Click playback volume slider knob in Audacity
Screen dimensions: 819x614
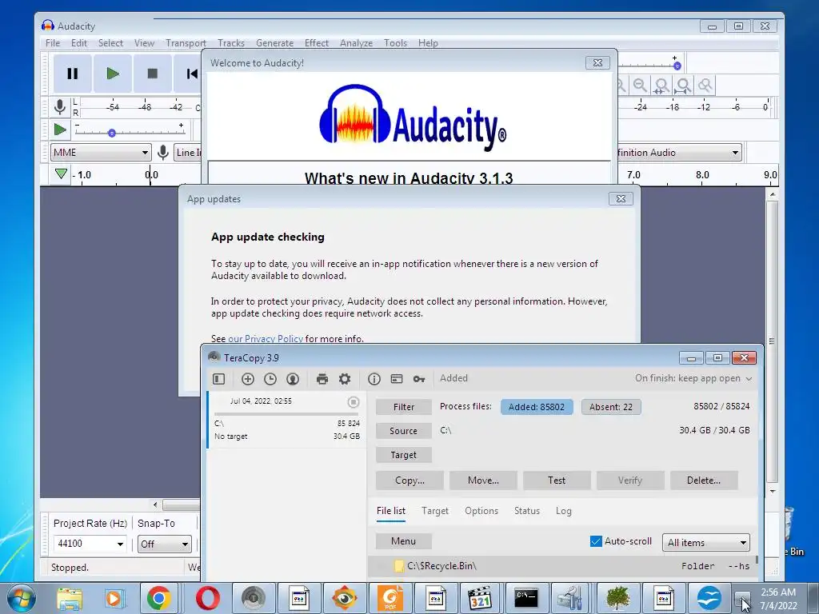point(677,66)
